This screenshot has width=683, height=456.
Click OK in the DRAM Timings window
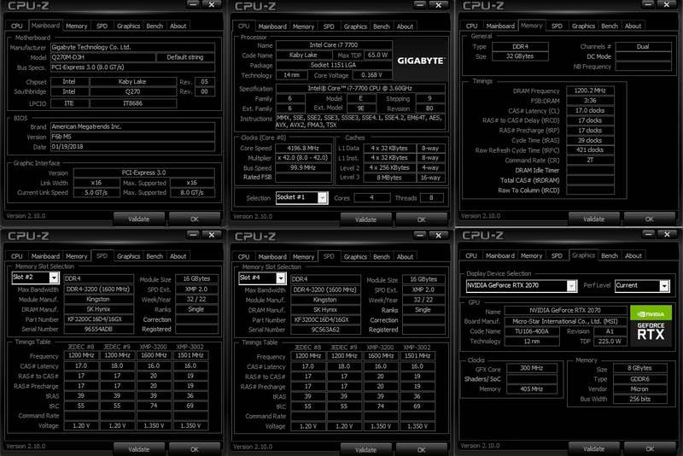tap(649, 219)
